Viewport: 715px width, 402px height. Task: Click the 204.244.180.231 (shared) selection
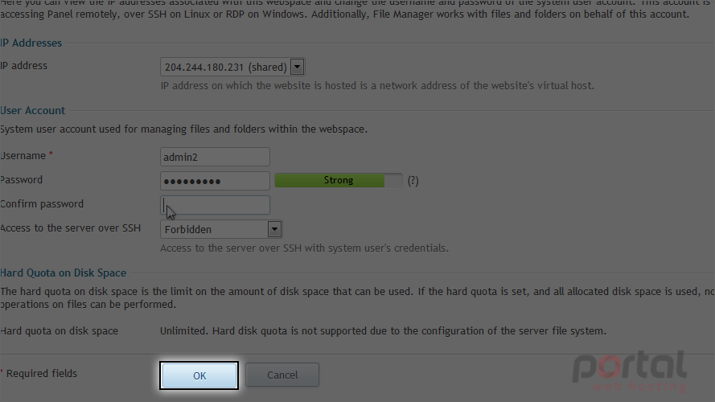click(x=226, y=67)
